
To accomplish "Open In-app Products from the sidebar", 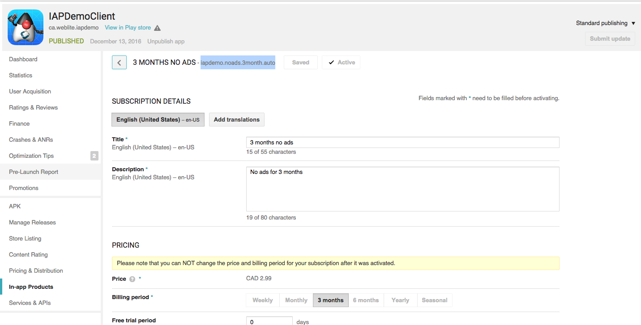I will point(31,287).
